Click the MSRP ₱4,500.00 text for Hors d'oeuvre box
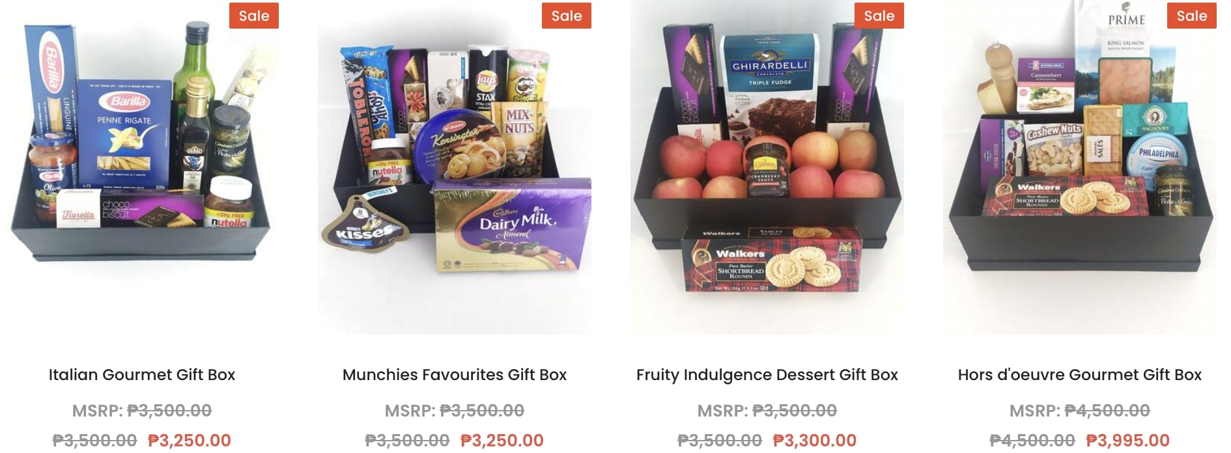 point(1080,411)
